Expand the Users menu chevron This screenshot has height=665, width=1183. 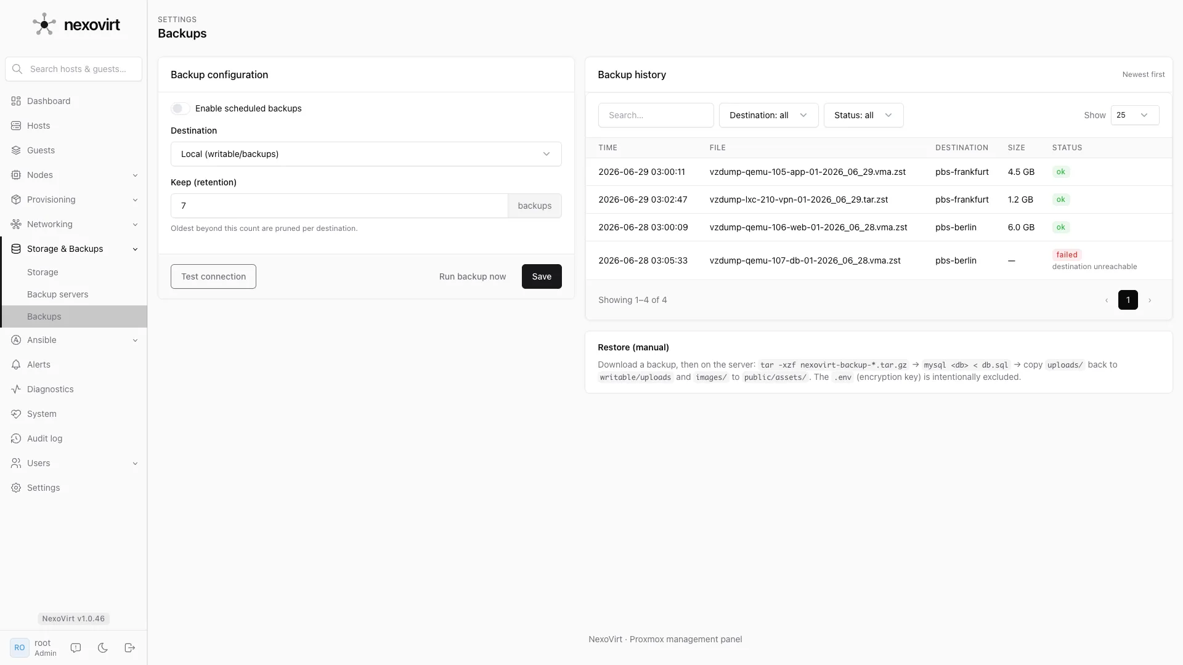(x=135, y=464)
